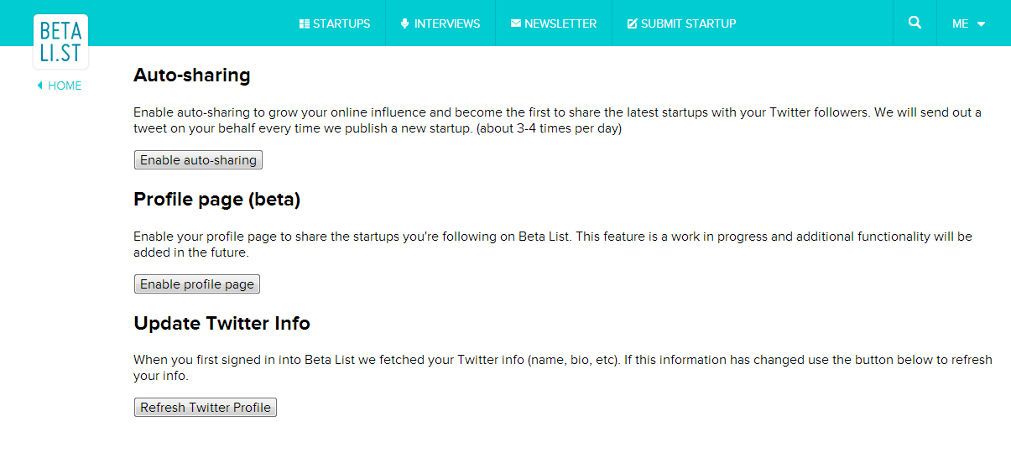Click the microphone icon beside INTERVIEWS
This screenshot has width=1011, height=458.
405,23
